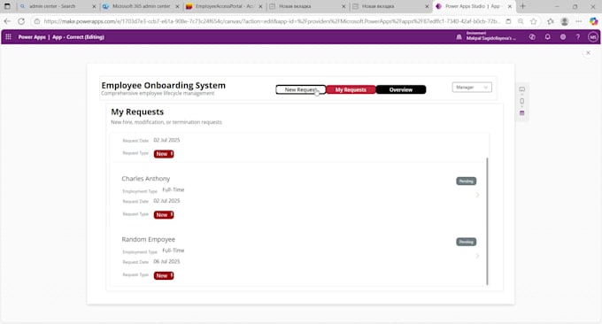The width and height of the screenshot is (602, 324).
Task: Expand phone device options arrow
Action: (521, 106)
